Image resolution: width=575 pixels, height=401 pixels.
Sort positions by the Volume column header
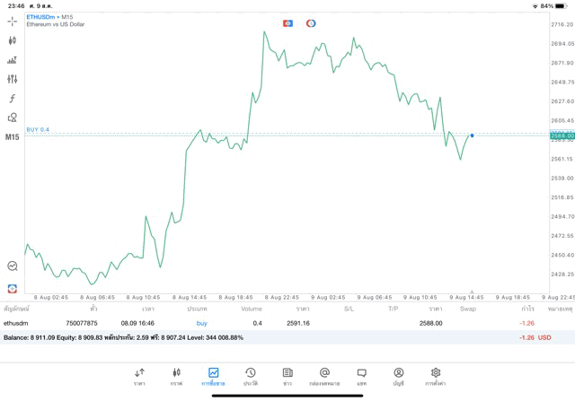(252, 309)
